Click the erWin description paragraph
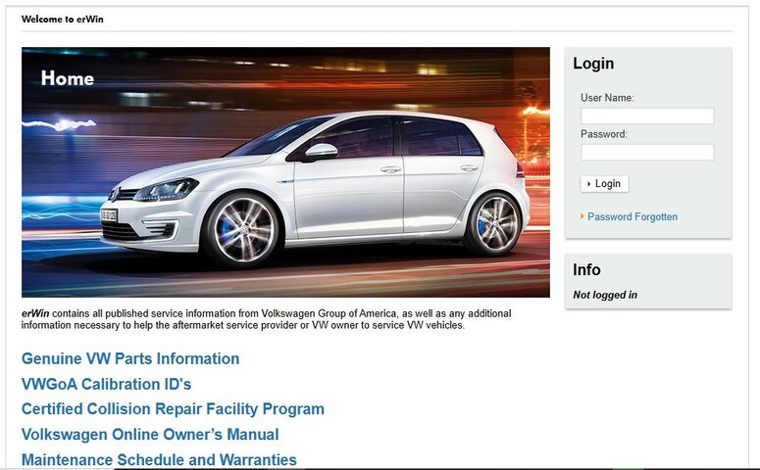This screenshot has width=760, height=470. pyautogui.click(x=266, y=319)
